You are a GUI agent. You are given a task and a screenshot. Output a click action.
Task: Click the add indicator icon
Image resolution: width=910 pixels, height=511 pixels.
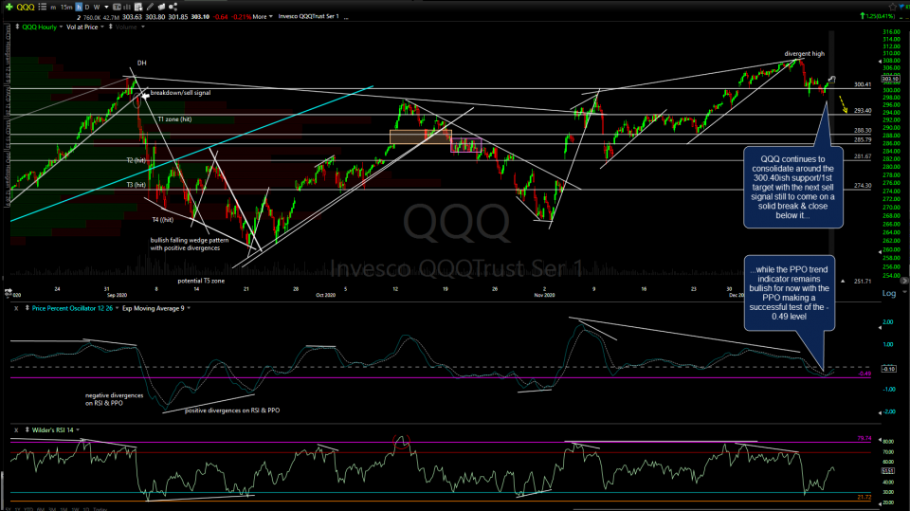pos(138,7)
